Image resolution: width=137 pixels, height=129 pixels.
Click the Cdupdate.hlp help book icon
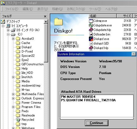click(91, 30)
